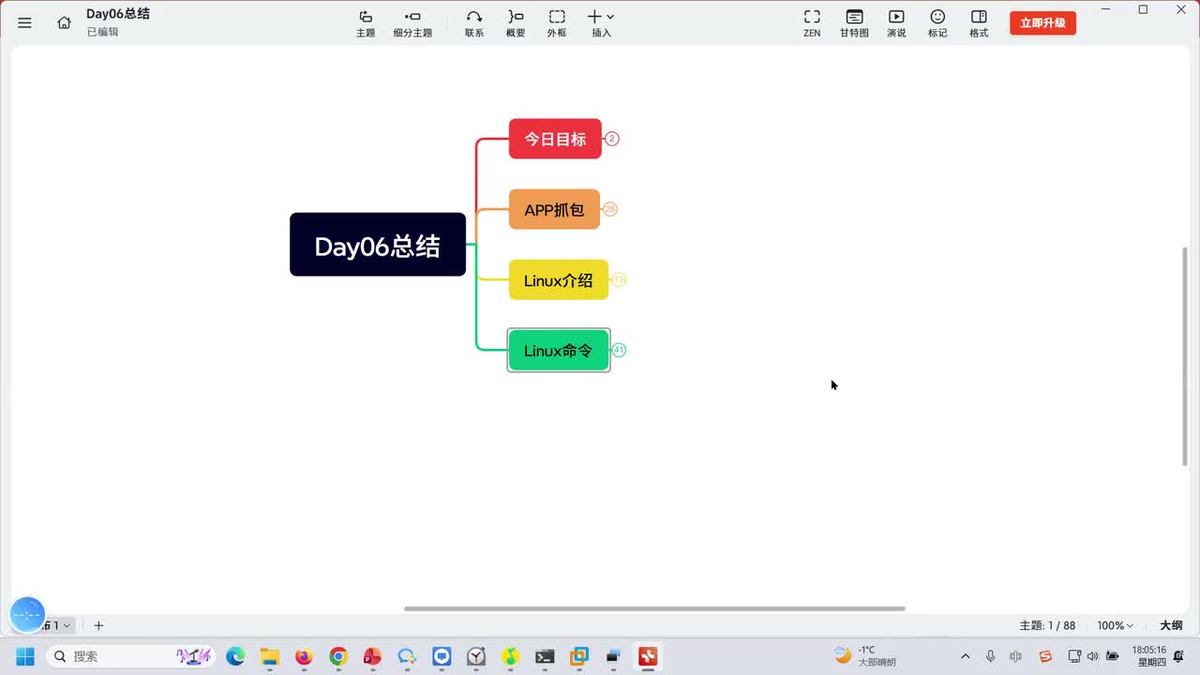Click the taskbar 搜索 search box
The image size is (1200, 675).
129,656
